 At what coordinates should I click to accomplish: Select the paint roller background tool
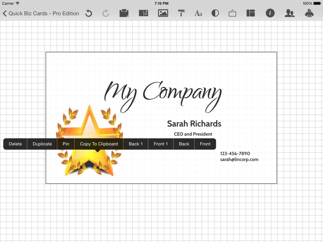click(181, 13)
